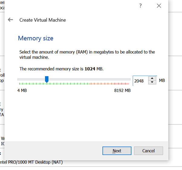
Task: Click the blue memory slider handle
Action: click(x=47, y=79)
